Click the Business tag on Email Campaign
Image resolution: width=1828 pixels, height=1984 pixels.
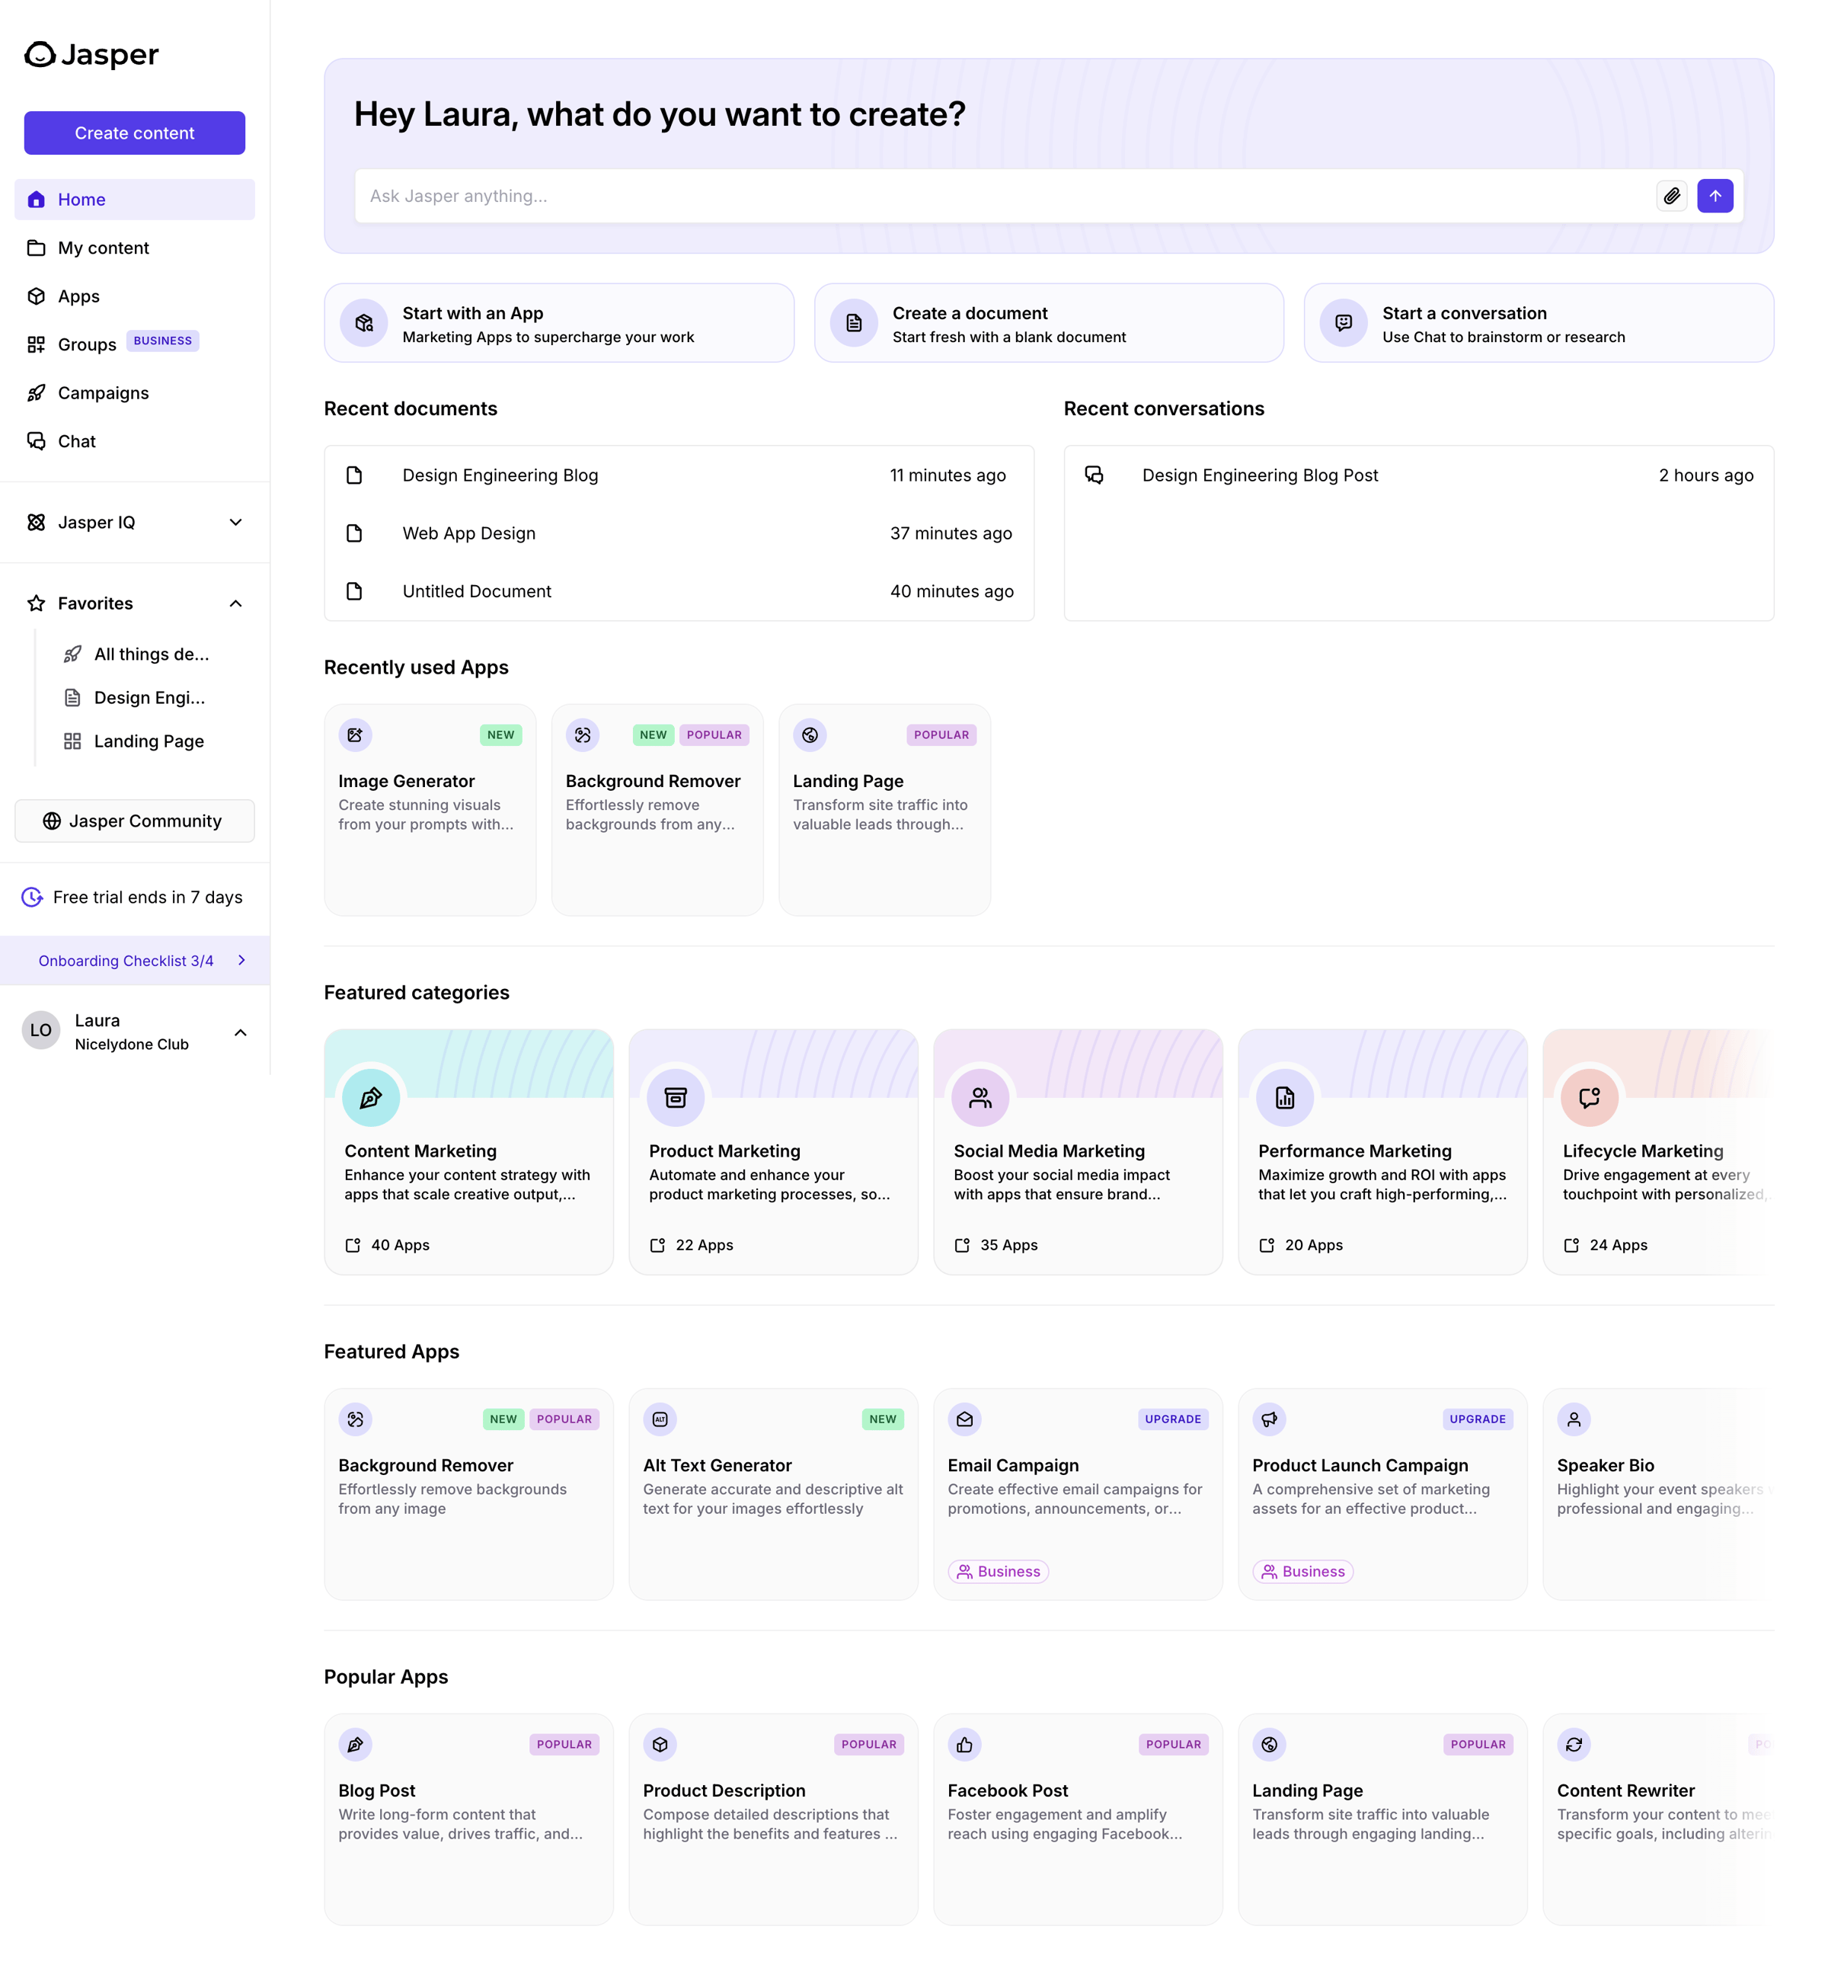(998, 1571)
